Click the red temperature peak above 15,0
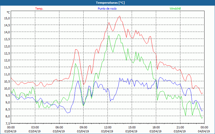Image resolution: width=215 pixels, height=134 pixels. tap(120, 16)
